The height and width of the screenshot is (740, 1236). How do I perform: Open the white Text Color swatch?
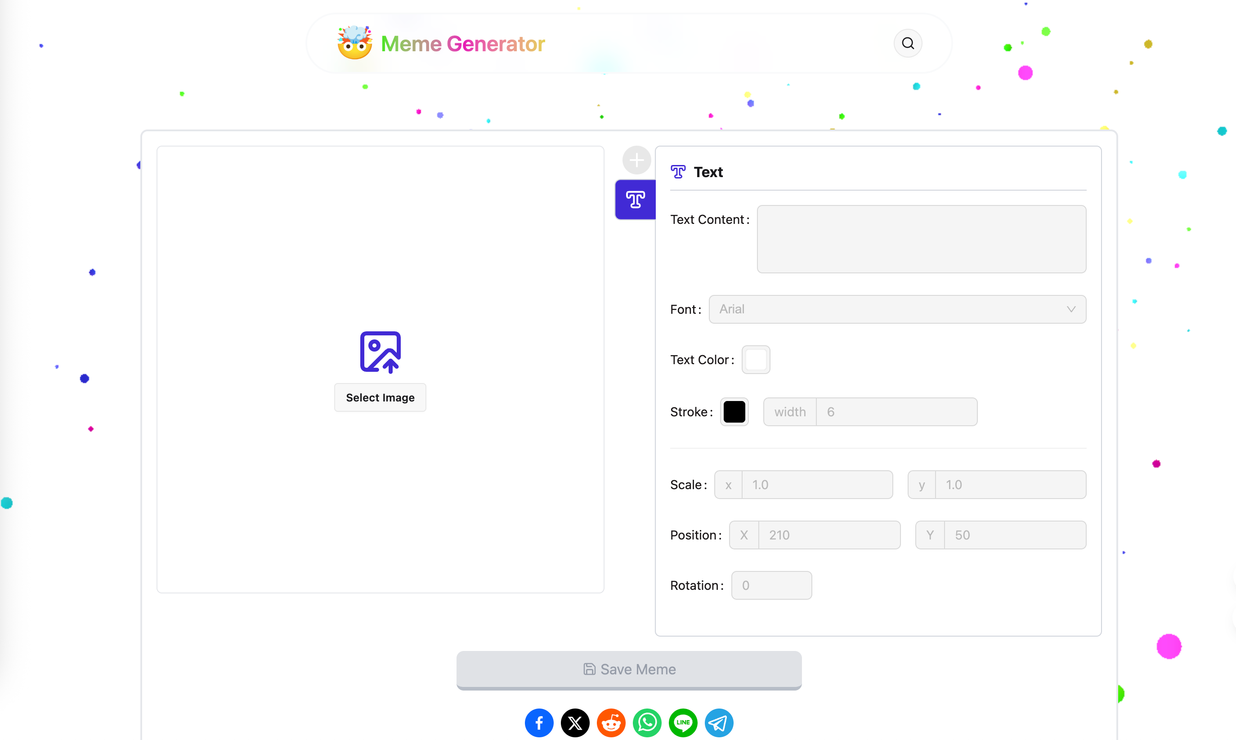click(x=756, y=360)
